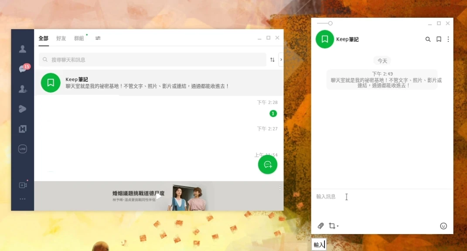Start screen capture with the crop icon
This screenshot has height=251, width=467.
point(332,226)
